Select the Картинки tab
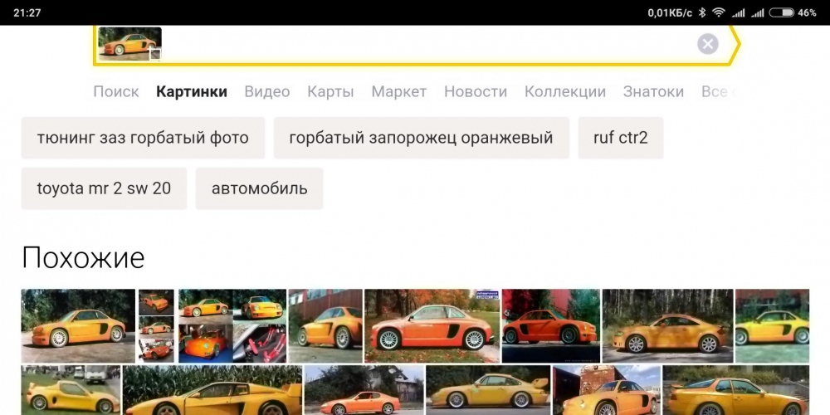This screenshot has height=415, width=830. [192, 91]
